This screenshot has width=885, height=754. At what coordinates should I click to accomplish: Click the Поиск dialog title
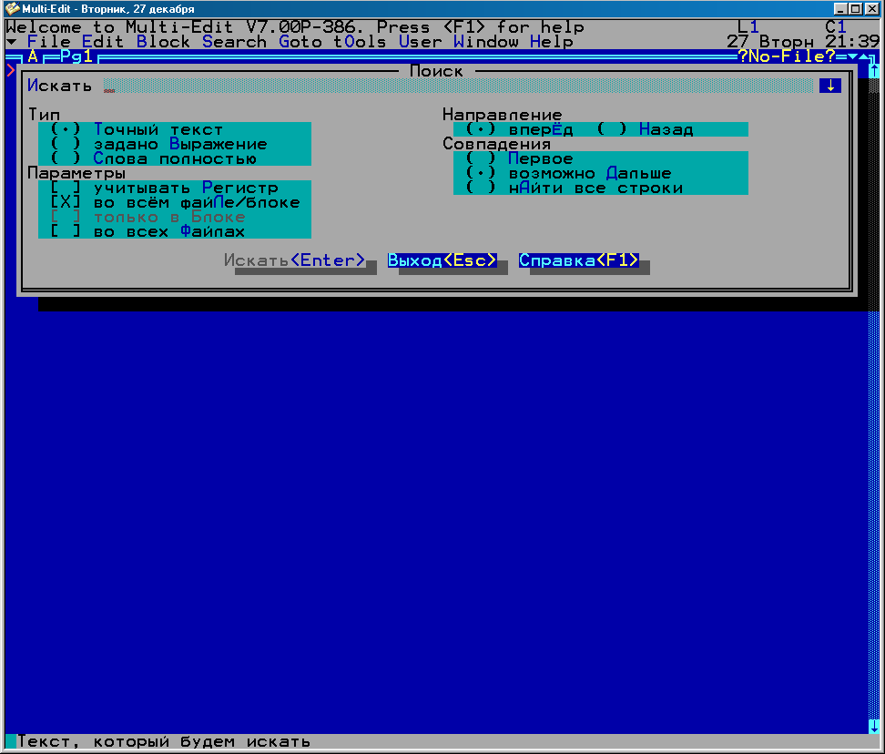pos(437,71)
